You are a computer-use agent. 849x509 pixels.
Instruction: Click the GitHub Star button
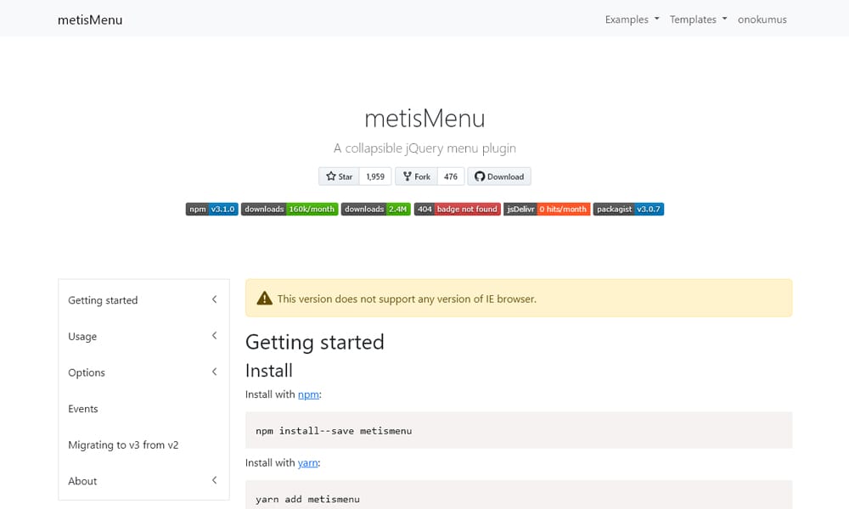(x=339, y=176)
